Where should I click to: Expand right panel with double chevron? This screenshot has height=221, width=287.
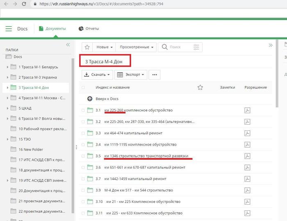point(271,45)
